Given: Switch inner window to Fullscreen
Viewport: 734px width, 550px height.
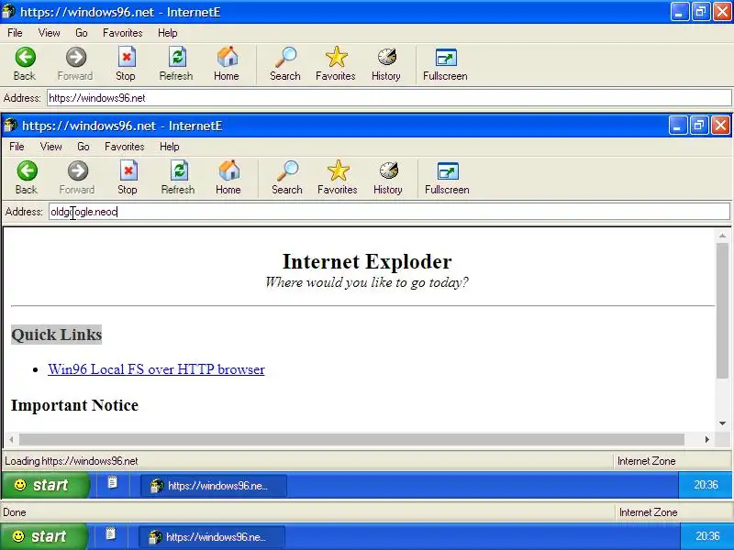Looking at the screenshot, I should pyautogui.click(x=447, y=178).
